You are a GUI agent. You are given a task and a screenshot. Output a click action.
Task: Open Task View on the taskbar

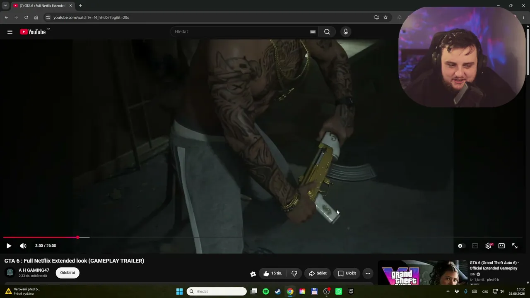[x=254, y=291]
